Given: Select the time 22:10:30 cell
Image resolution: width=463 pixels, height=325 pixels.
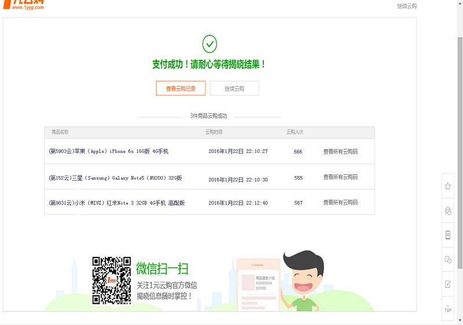Looking at the screenshot, I should tap(238, 180).
